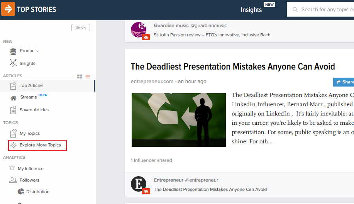Click the My Topics heart icon
The width and height of the screenshot is (354, 204).
pyautogui.click(x=14, y=133)
